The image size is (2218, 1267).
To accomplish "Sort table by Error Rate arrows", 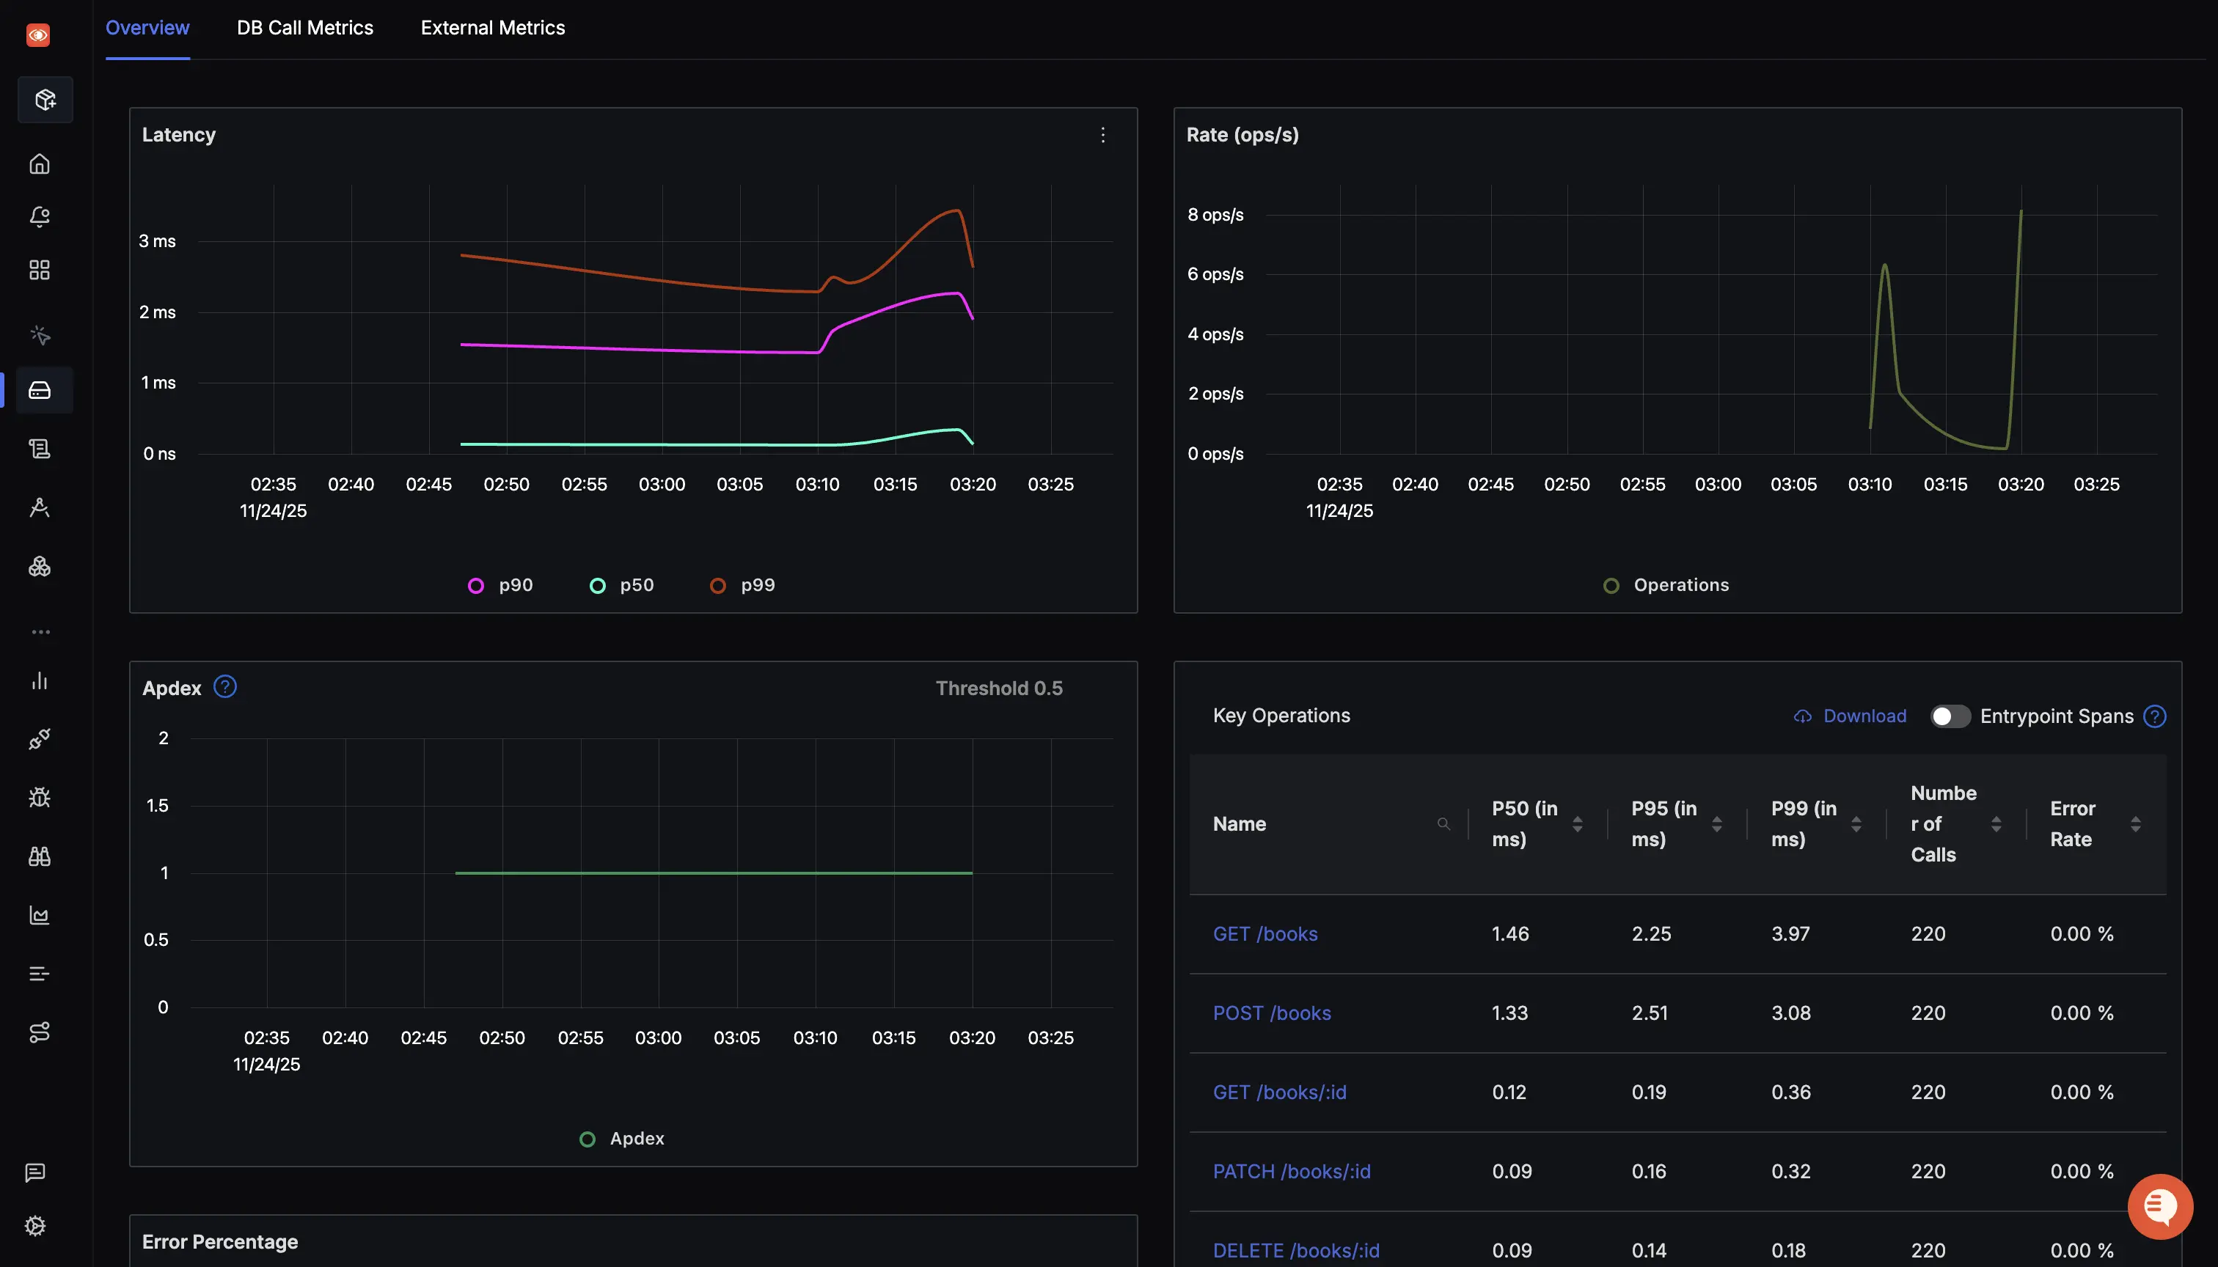I will click(2135, 824).
